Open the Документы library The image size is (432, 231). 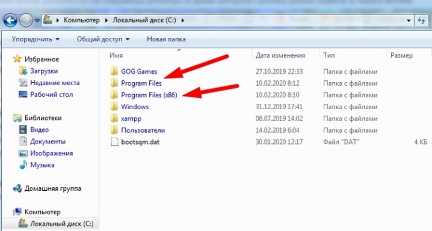point(48,142)
